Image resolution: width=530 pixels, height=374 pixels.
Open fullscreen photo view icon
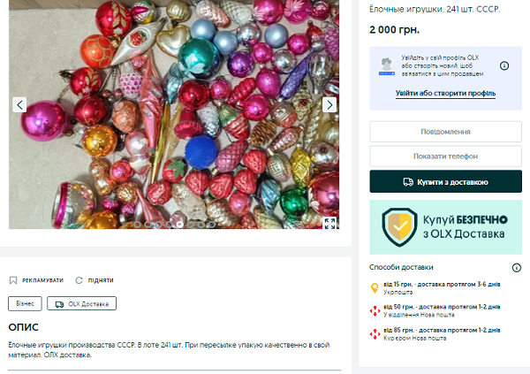pos(329,224)
